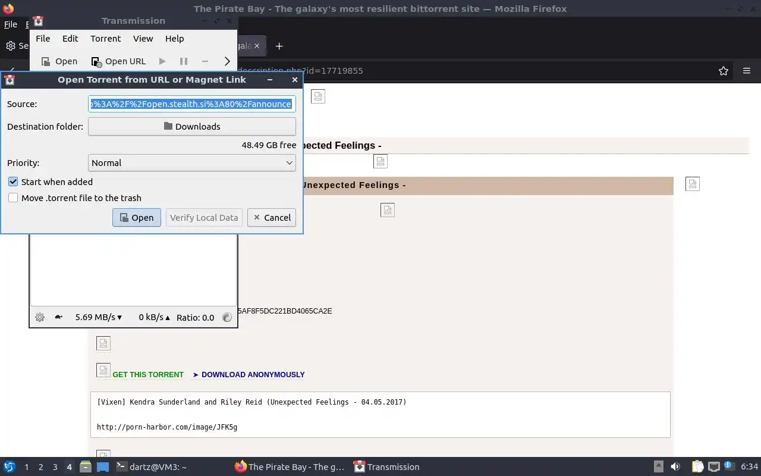The width and height of the screenshot is (761, 476).
Task: Expand the toolbar overflow chevron in Transmission
Action: point(227,61)
